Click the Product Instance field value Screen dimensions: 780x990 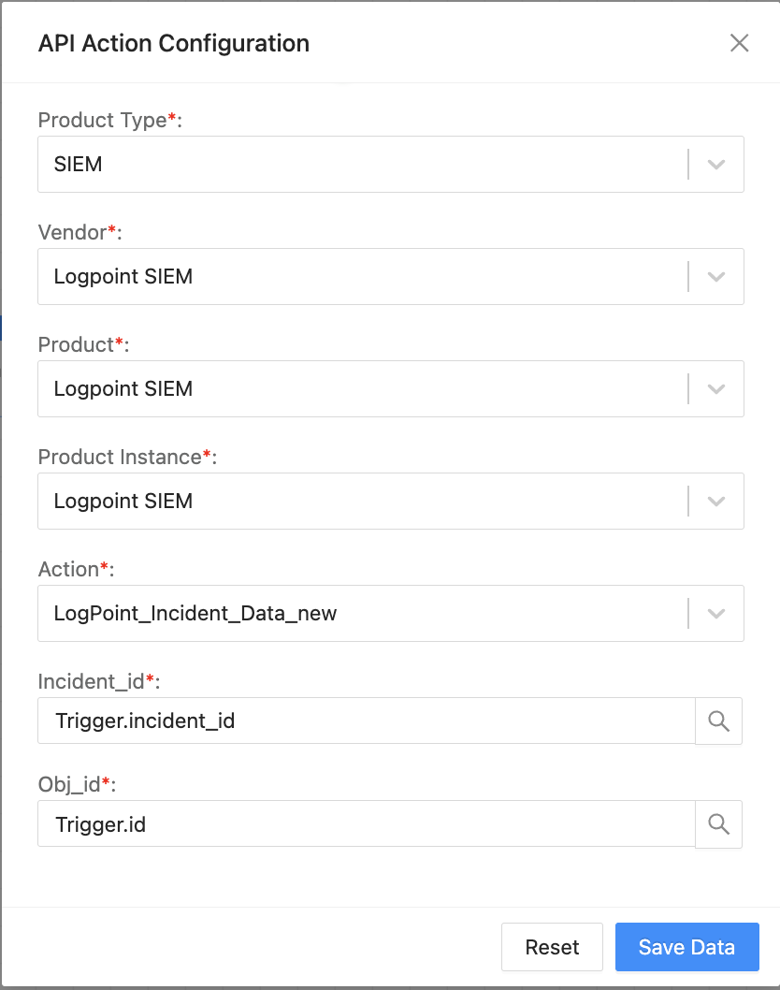coord(123,501)
